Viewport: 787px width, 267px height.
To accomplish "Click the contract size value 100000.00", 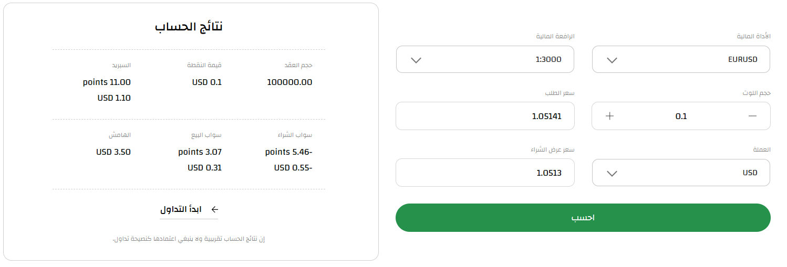I will [x=289, y=82].
